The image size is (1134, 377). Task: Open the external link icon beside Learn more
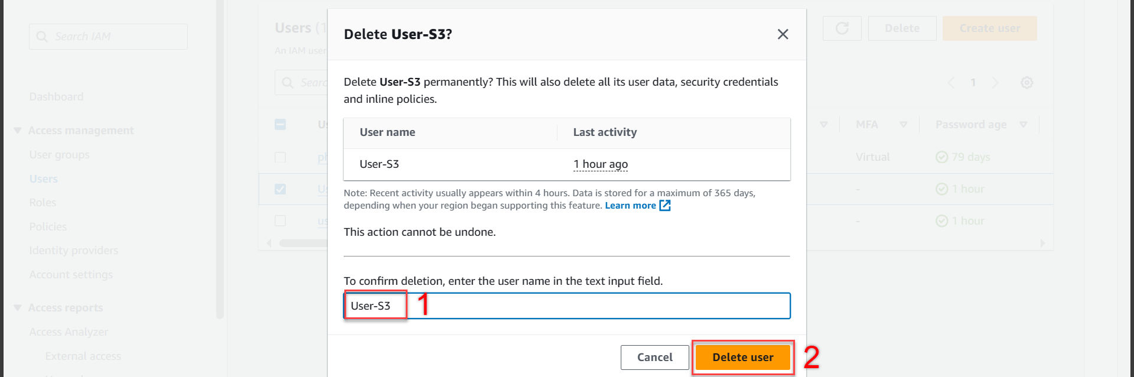tap(665, 206)
